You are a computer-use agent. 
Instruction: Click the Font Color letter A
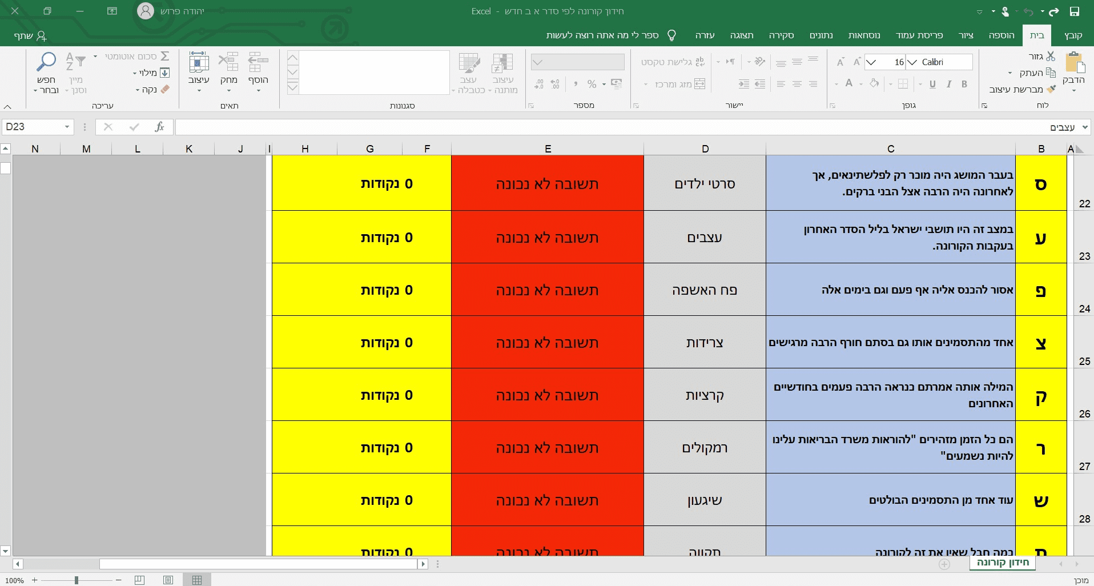tap(849, 84)
